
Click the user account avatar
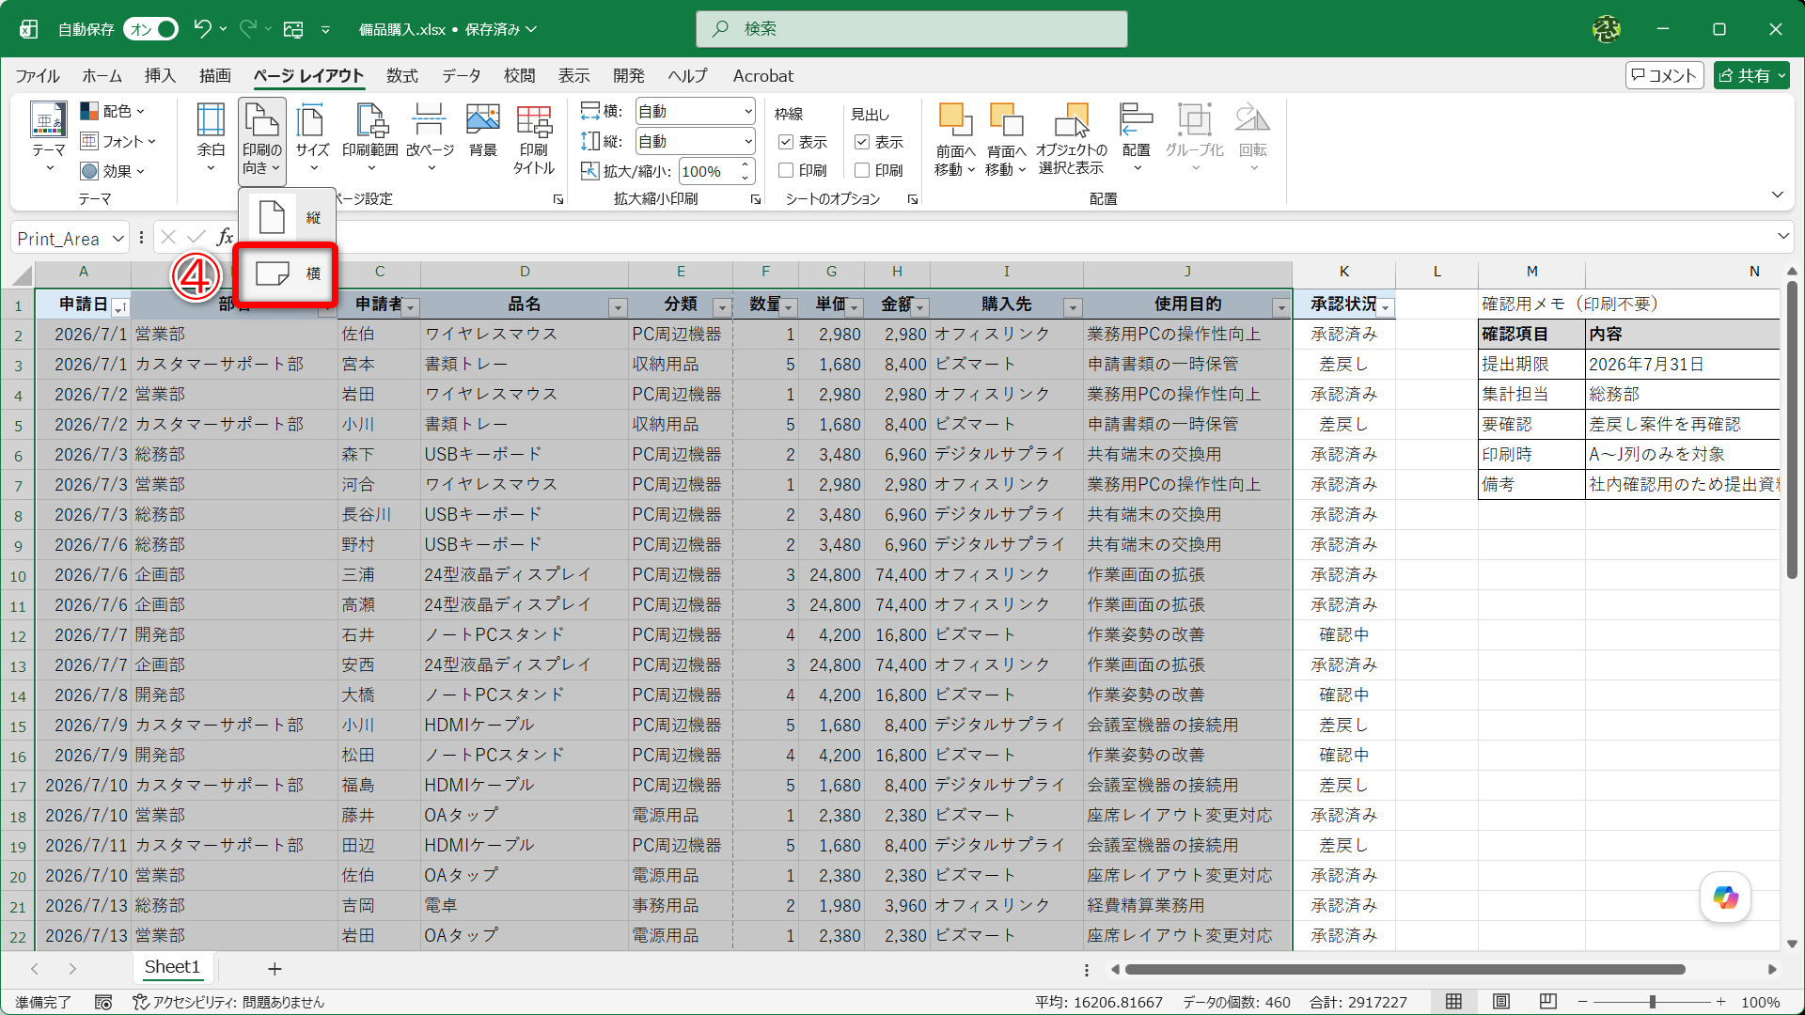coord(1607,29)
